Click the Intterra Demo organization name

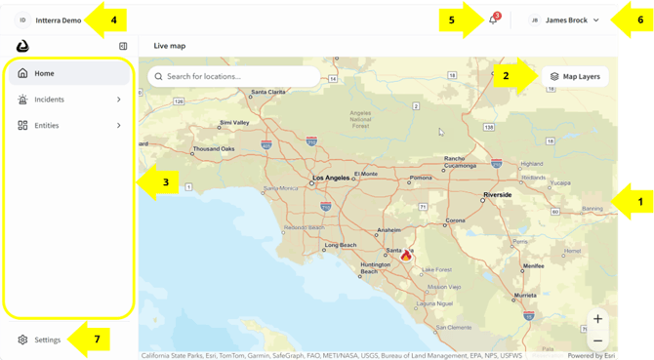pyautogui.click(x=59, y=20)
